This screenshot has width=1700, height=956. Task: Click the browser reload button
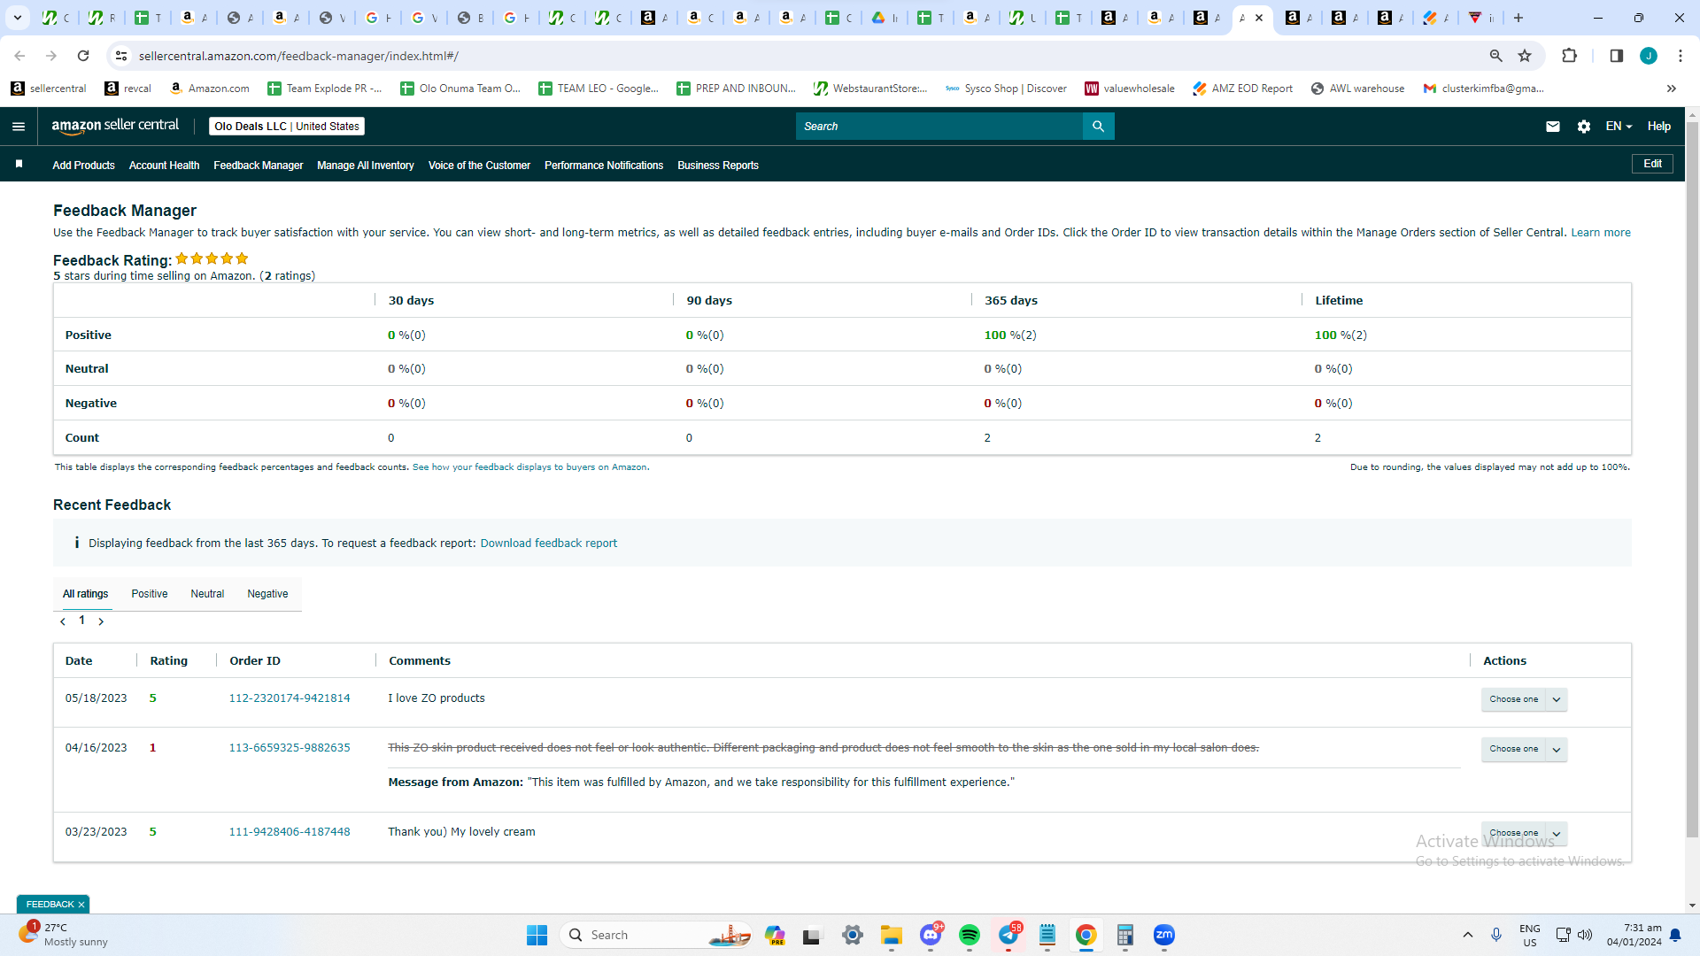coord(83,56)
